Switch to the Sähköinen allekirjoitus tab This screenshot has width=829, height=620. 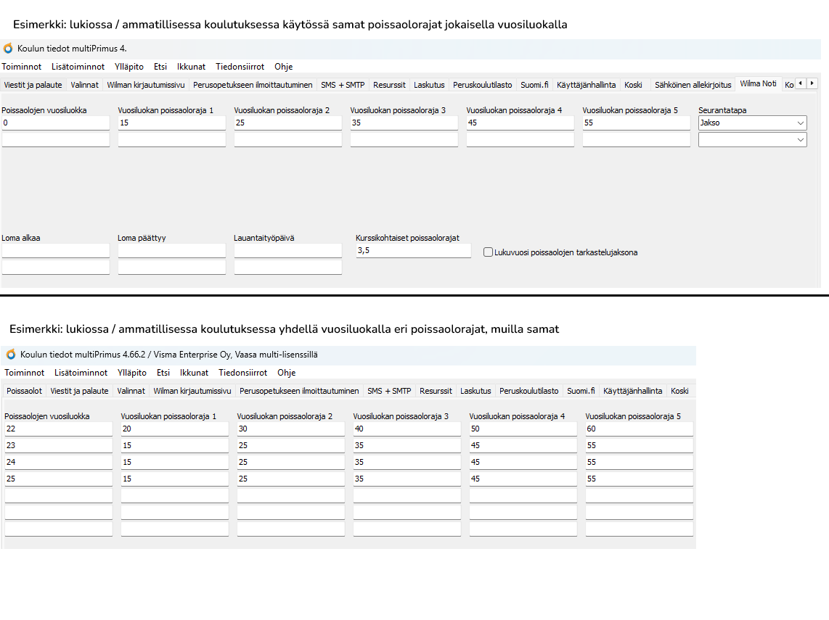(x=693, y=85)
